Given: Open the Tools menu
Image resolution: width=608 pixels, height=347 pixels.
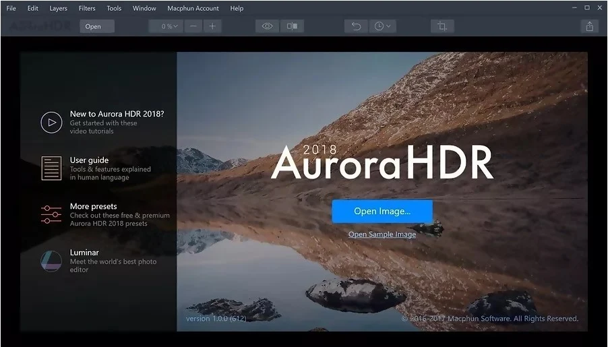Looking at the screenshot, I should point(114,8).
